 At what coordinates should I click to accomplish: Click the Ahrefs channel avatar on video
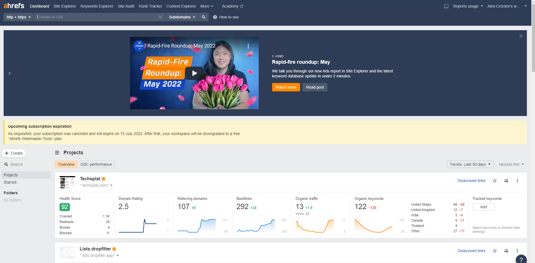(139, 46)
